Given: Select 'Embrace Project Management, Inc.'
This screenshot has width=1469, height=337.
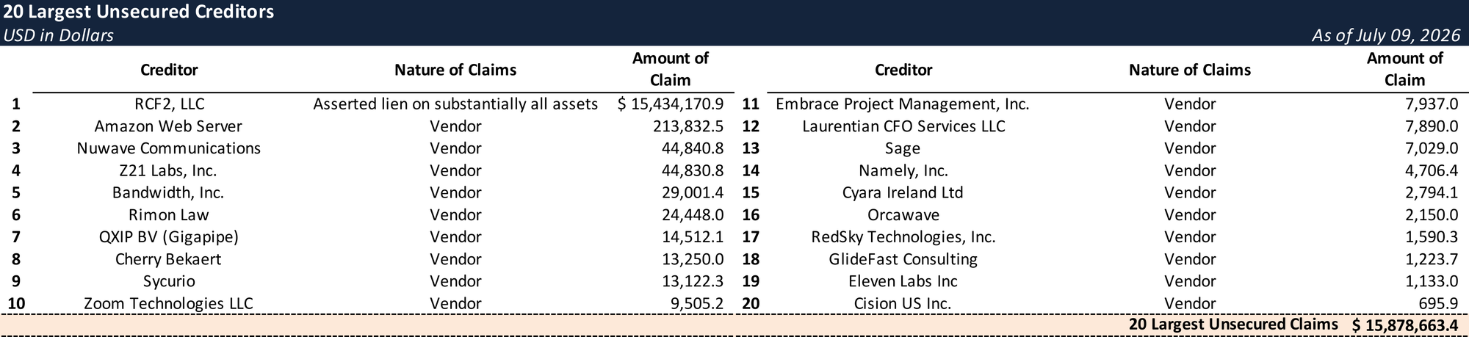Looking at the screenshot, I should tap(903, 104).
